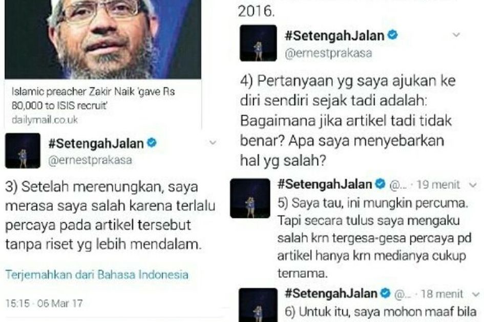484x322 pixels.
Task: Open tweet 5 options chevron
Action: pos(473,185)
